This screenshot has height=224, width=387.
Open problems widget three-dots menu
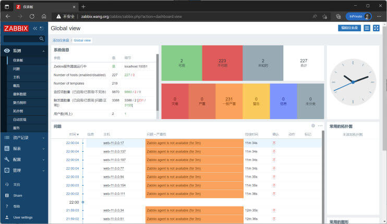click(320, 126)
